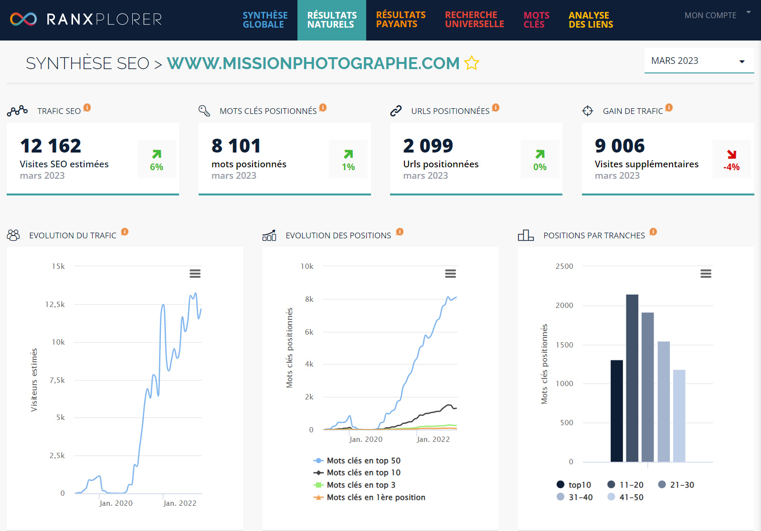This screenshot has width=761, height=531.
Task: Click the 21-30 bar in chart
Action: pyautogui.click(x=648, y=387)
